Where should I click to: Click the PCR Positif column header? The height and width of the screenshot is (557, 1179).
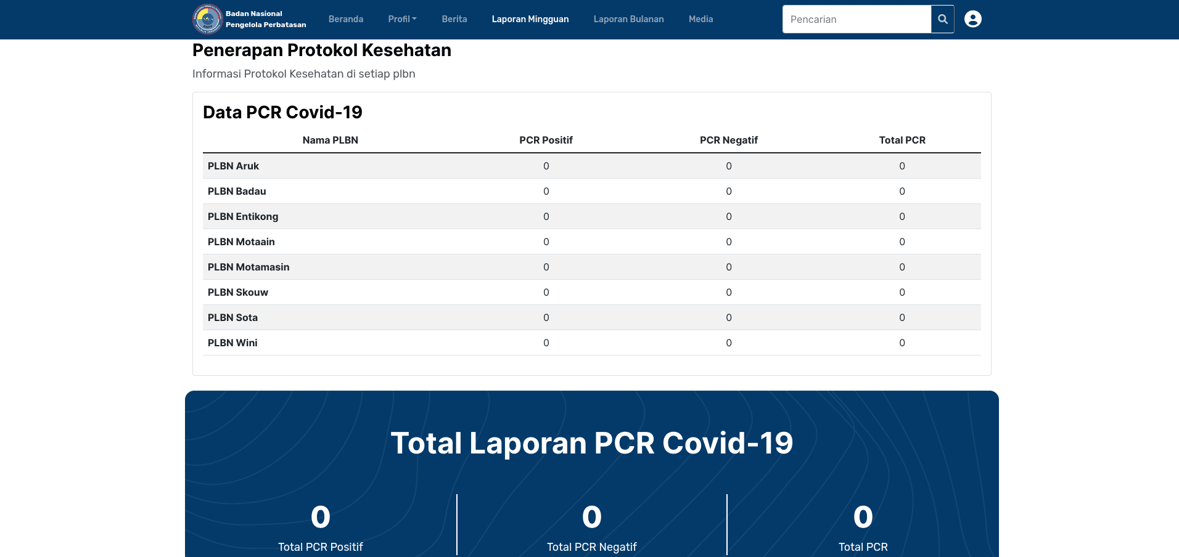(x=546, y=140)
